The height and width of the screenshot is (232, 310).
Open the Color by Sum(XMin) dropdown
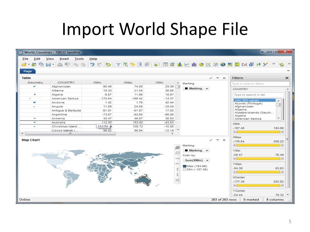click(196, 160)
